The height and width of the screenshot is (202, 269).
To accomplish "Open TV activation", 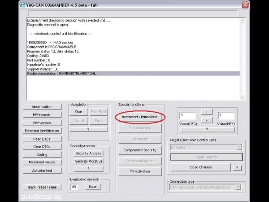I will pos(140,171).
